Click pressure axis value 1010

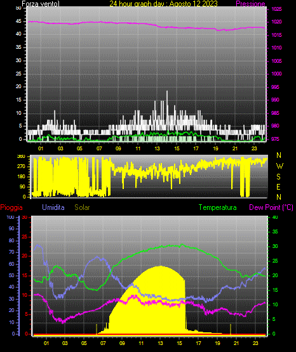(x=276, y=48)
